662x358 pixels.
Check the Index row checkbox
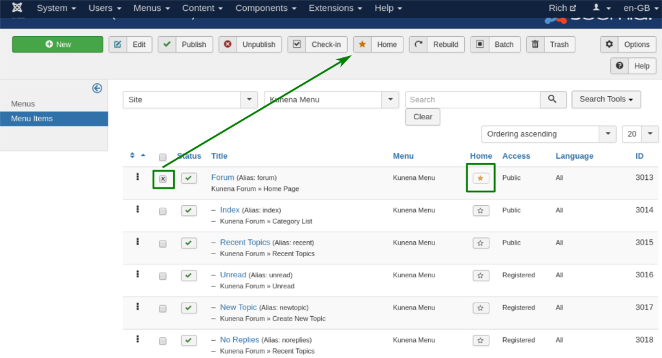point(162,211)
